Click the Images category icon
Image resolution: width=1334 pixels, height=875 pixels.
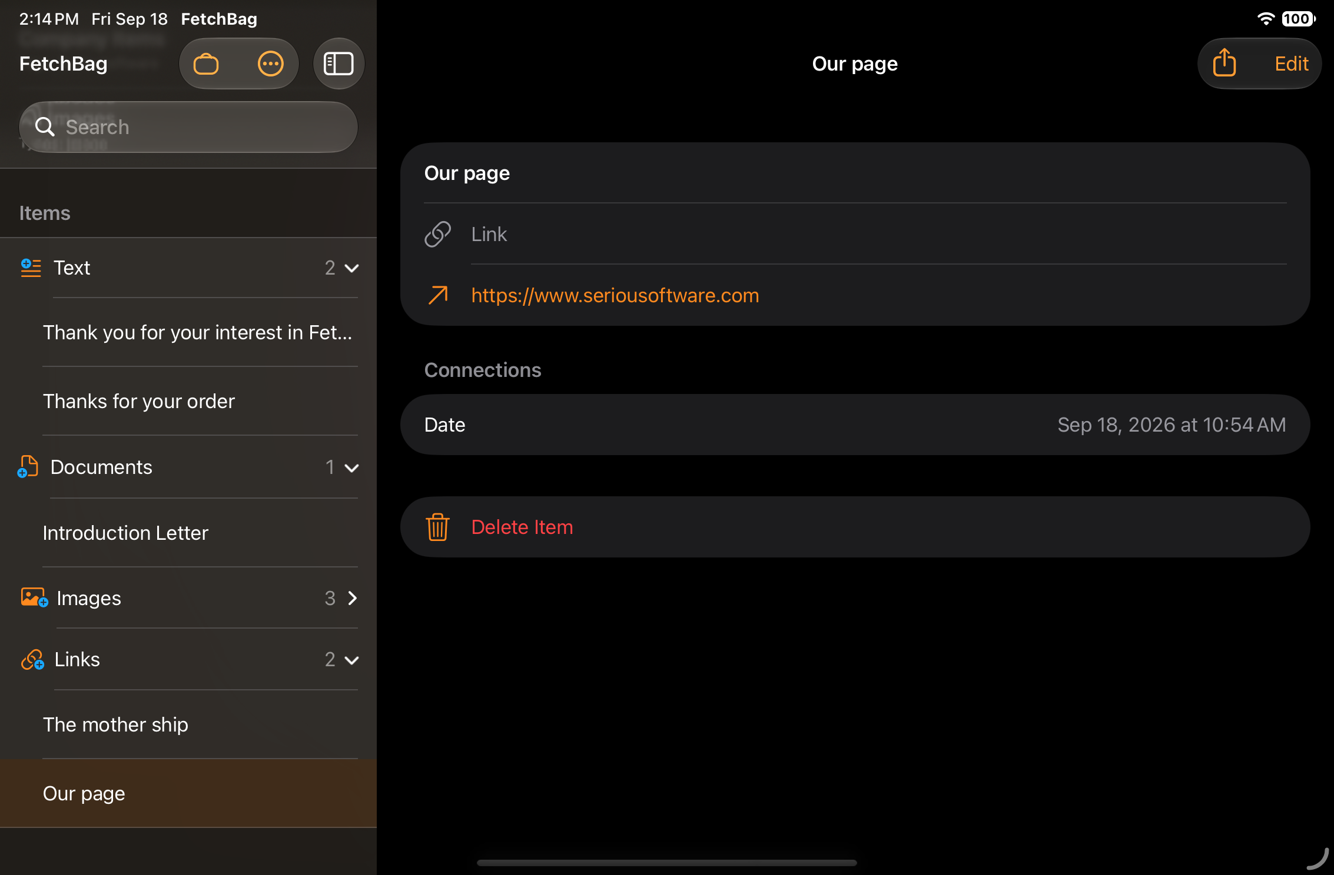click(x=34, y=597)
